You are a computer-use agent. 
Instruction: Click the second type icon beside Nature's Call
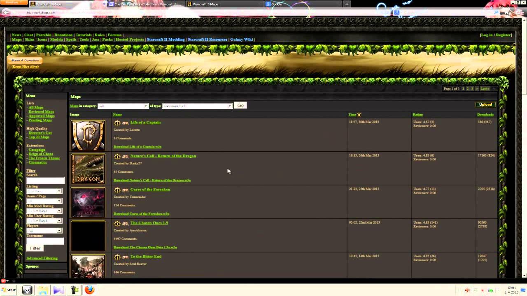[x=125, y=156]
